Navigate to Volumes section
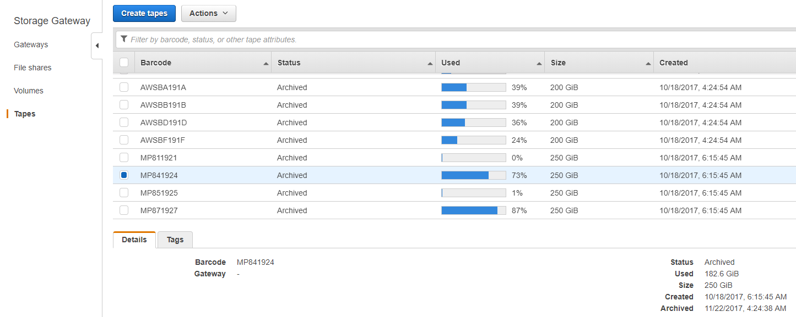Viewport: 796px width, 317px height. 29,91
